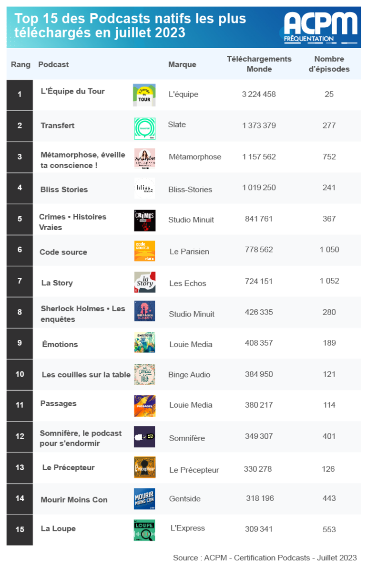Screen dimensions: 367x570
Task: Click the L'Équipe du Tour podcast cover
Action: pyautogui.click(x=144, y=95)
